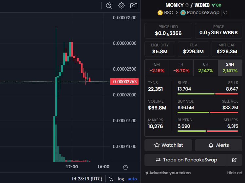Image resolution: width=245 pixels, height=183 pixels.
Task: Click the current price label 0.00002263
Action: pyautogui.click(x=124, y=82)
